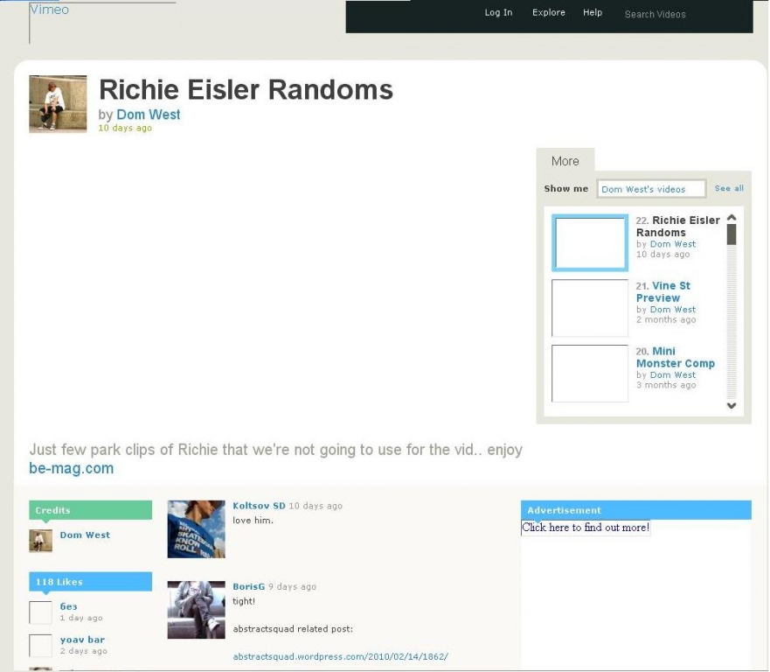Open Koltsov SD's profile picture
The width and height of the screenshot is (770, 672).
tap(196, 529)
